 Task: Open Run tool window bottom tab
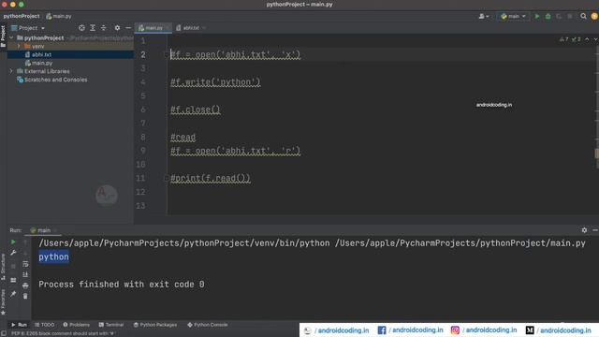click(x=19, y=325)
